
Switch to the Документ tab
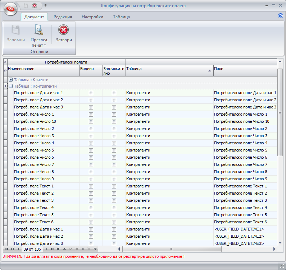(x=34, y=17)
